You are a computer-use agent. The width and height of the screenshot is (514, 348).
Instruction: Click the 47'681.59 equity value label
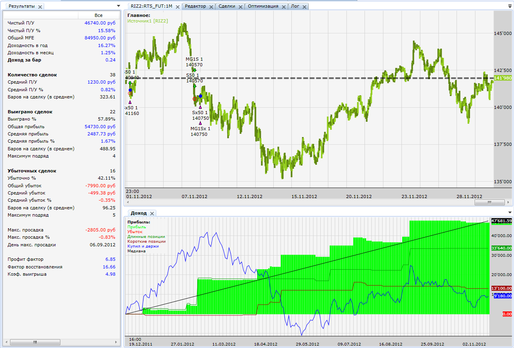(501, 221)
